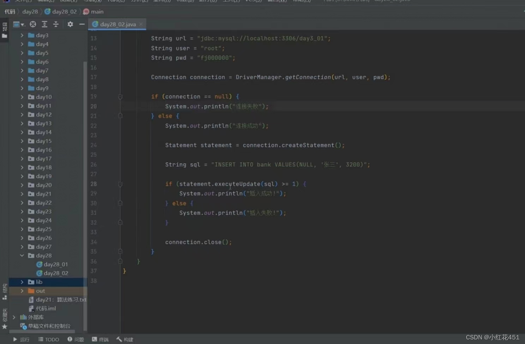Select day28_02 class file in tree

coord(52,273)
